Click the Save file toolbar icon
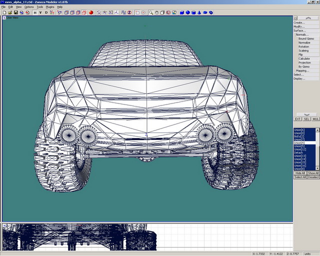 click(x=15, y=12)
